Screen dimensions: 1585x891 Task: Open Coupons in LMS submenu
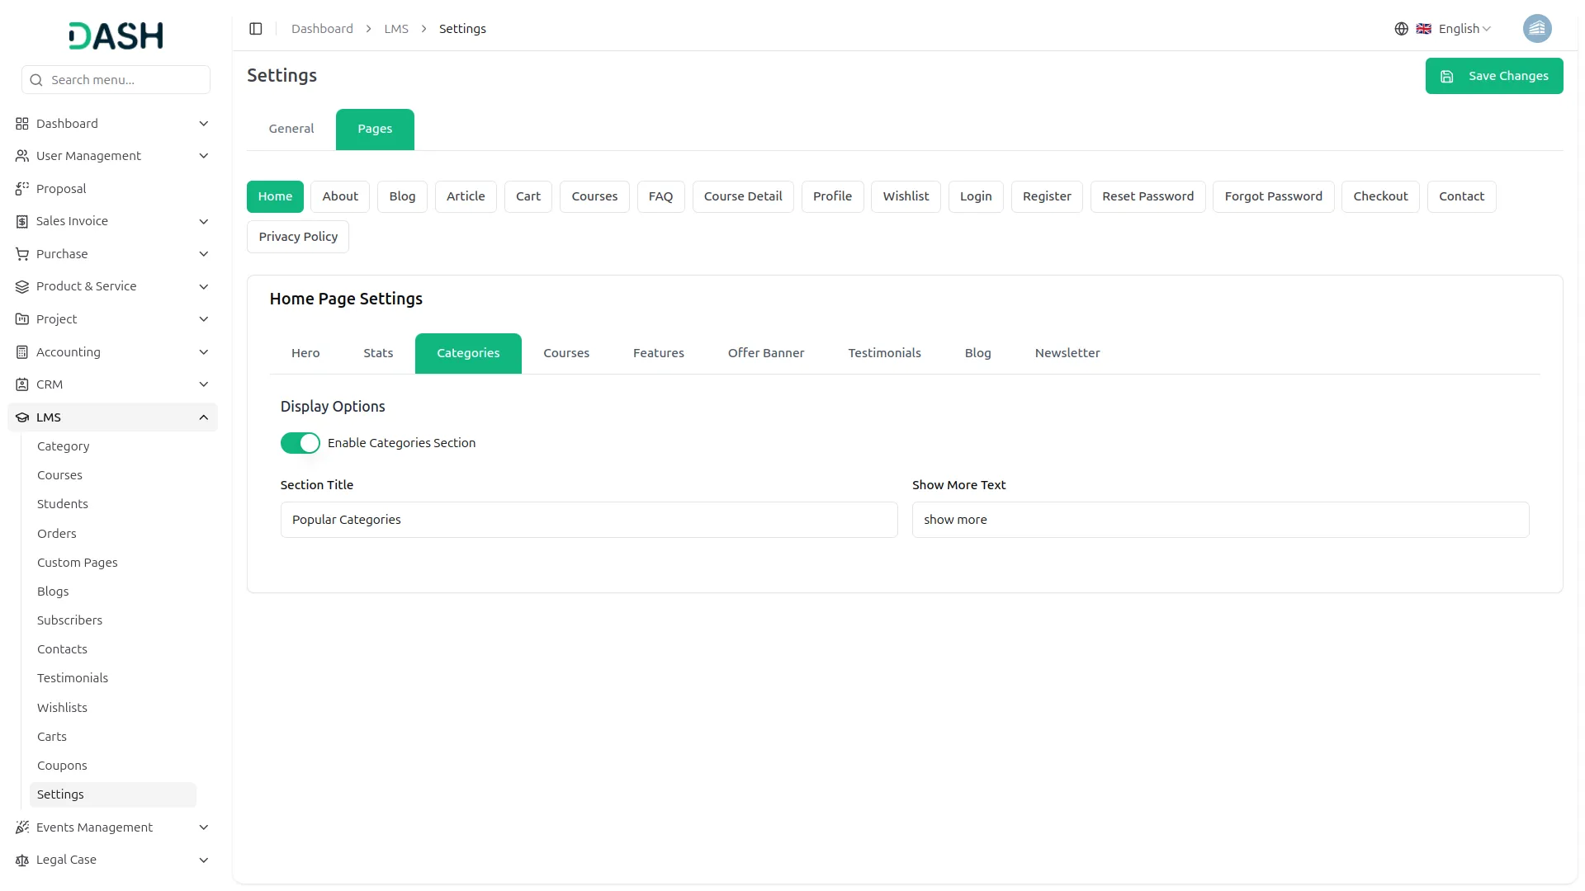[x=62, y=766]
